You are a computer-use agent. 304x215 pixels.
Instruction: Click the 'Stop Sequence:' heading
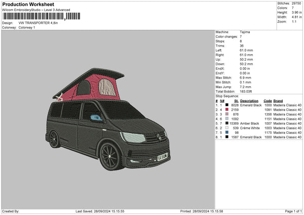point(227,96)
